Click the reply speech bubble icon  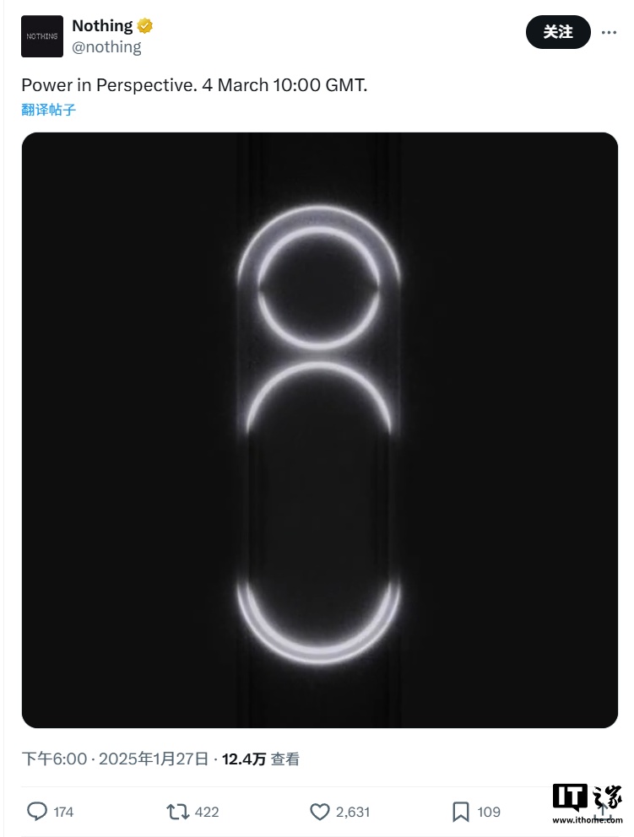click(x=37, y=812)
